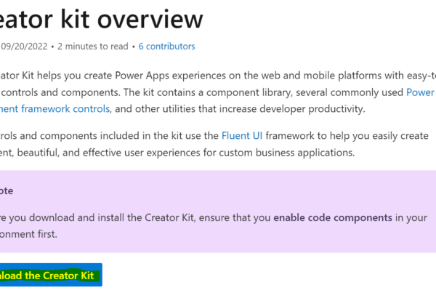Click the "2 minutes to read" text
The image size is (436, 293).
coord(92,47)
